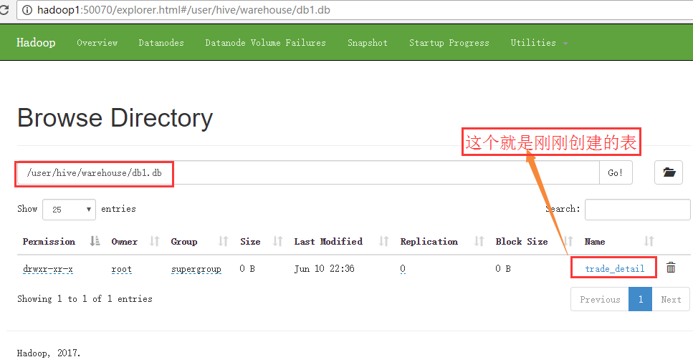Image resolution: width=693 pixels, height=362 pixels.
Task: Click the browser address bar URL
Action: [183, 10]
